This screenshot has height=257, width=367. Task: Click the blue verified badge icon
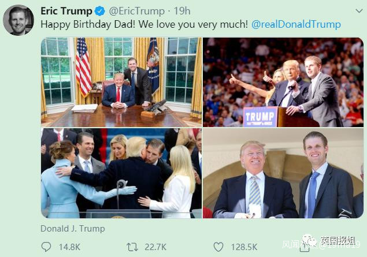tap(100, 11)
